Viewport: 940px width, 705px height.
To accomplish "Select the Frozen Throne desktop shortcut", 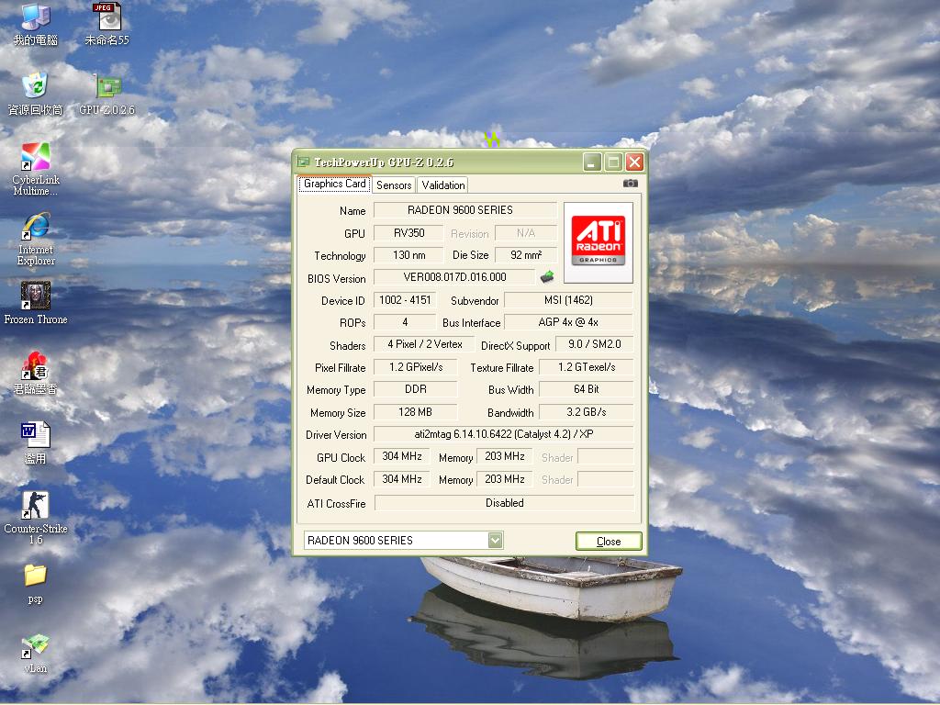I will tap(36, 297).
